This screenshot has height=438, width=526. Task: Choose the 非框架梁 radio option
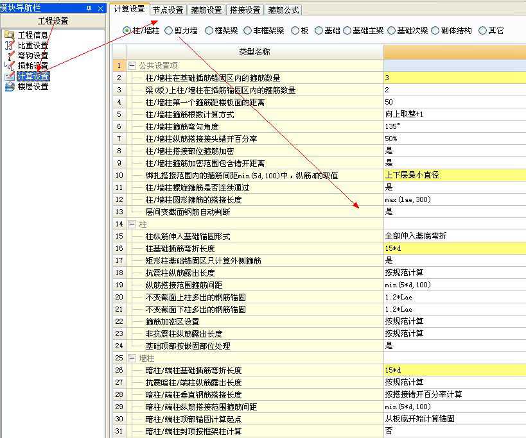(x=247, y=31)
